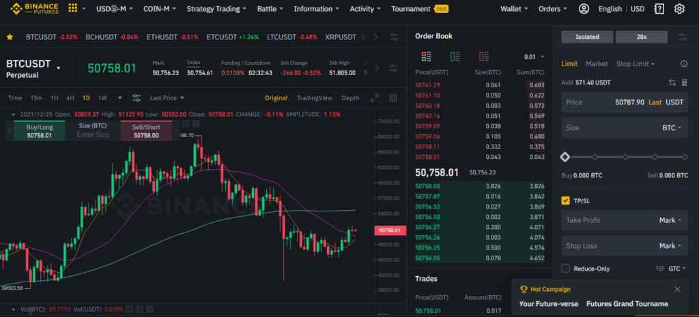Open the futures calculator icon
699x317 pixels.
tap(685, 82)
